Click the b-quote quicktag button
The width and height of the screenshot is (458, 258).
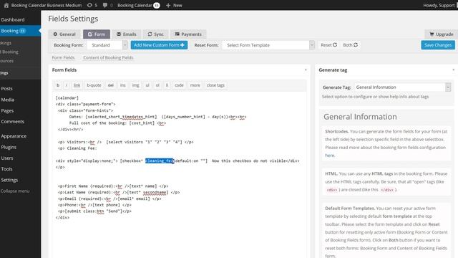pos(94,85)
